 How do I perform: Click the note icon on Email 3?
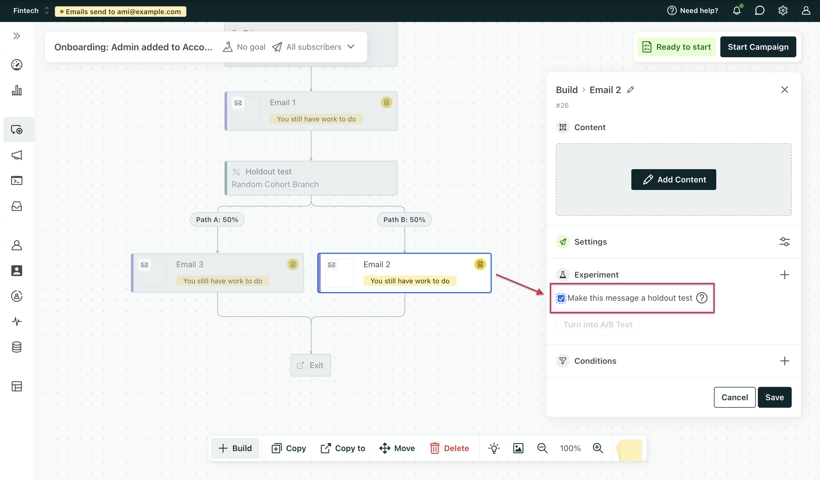click(293, 264)
